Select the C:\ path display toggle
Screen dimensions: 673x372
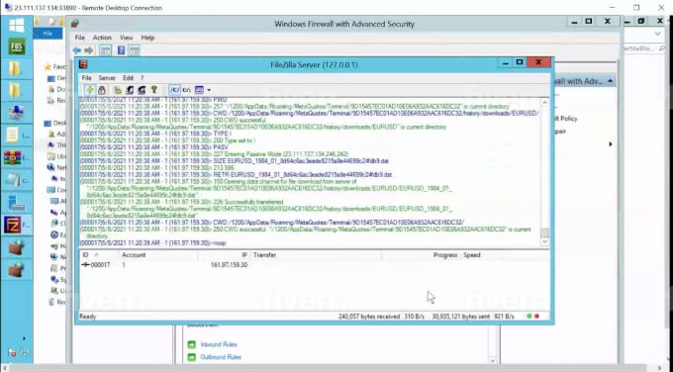[186, 90]
